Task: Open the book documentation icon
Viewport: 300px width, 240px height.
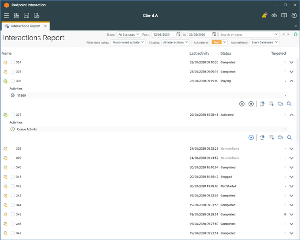Action: click(x=284, y=15)
